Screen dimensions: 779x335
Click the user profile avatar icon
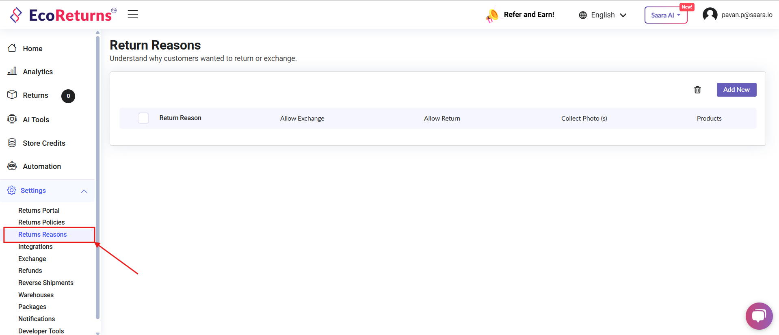pyautogui.click(x=710, y=15)
